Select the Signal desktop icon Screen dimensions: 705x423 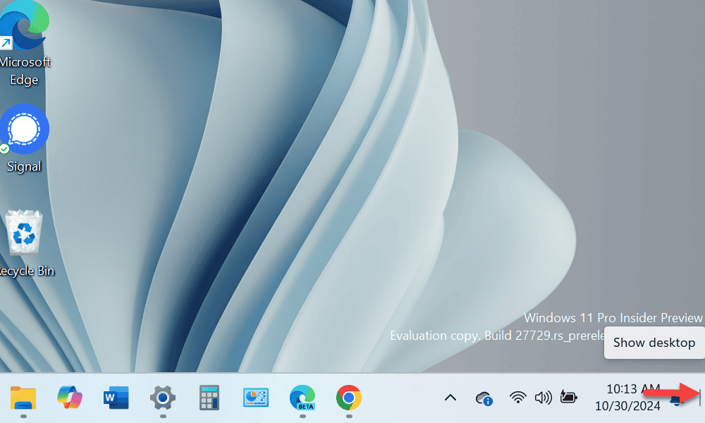click(24, 138)
